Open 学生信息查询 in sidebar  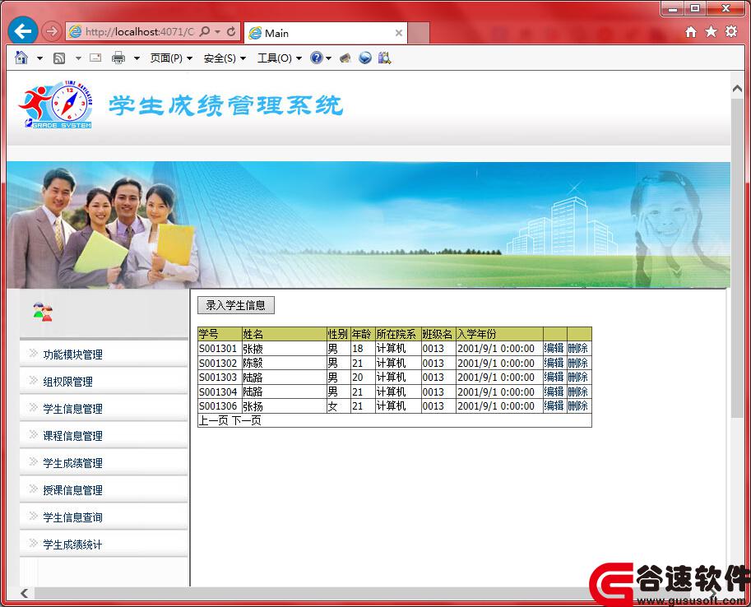coord(73,517)
